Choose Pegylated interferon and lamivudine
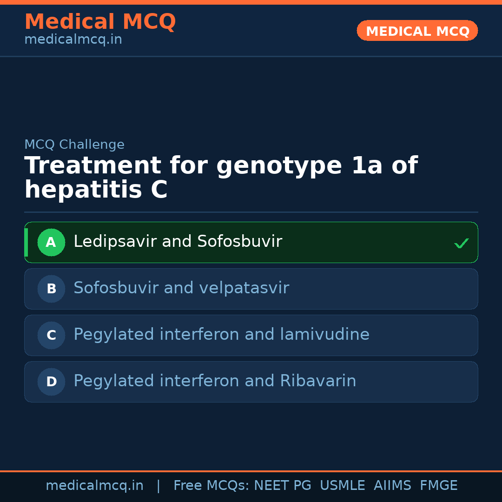 tap(221, 335)
